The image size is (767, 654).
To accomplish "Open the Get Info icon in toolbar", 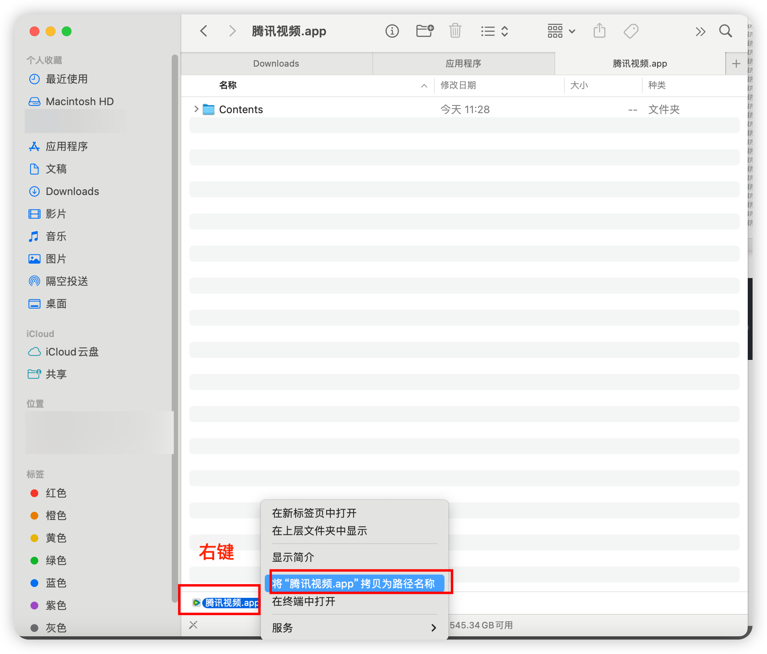I will pos(392,31).
